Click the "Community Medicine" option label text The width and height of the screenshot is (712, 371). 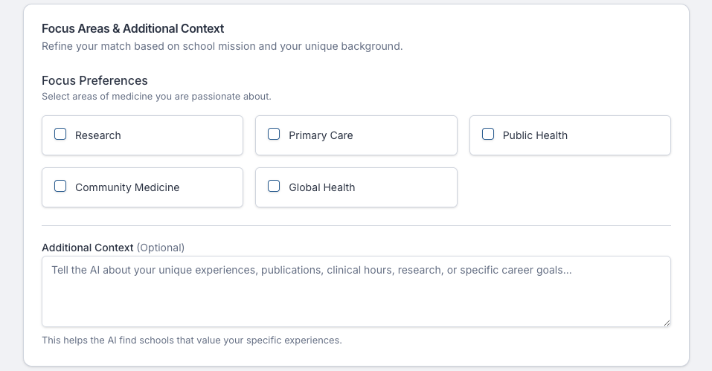127,187
